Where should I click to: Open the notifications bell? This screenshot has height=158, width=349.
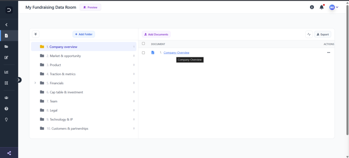pyautogui.click(x=321, y=7)
